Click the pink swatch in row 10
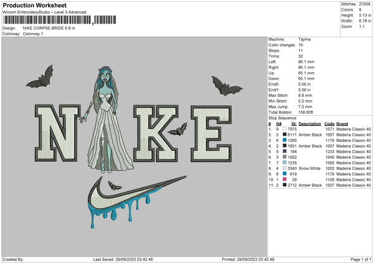Image resolution: width=374 pixels, height=264 pixels. pyautogui.click(x=285, y=179)
